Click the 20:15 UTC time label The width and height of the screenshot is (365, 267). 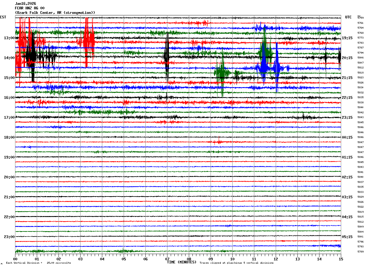pyautogui.click(x=347, y=58)
